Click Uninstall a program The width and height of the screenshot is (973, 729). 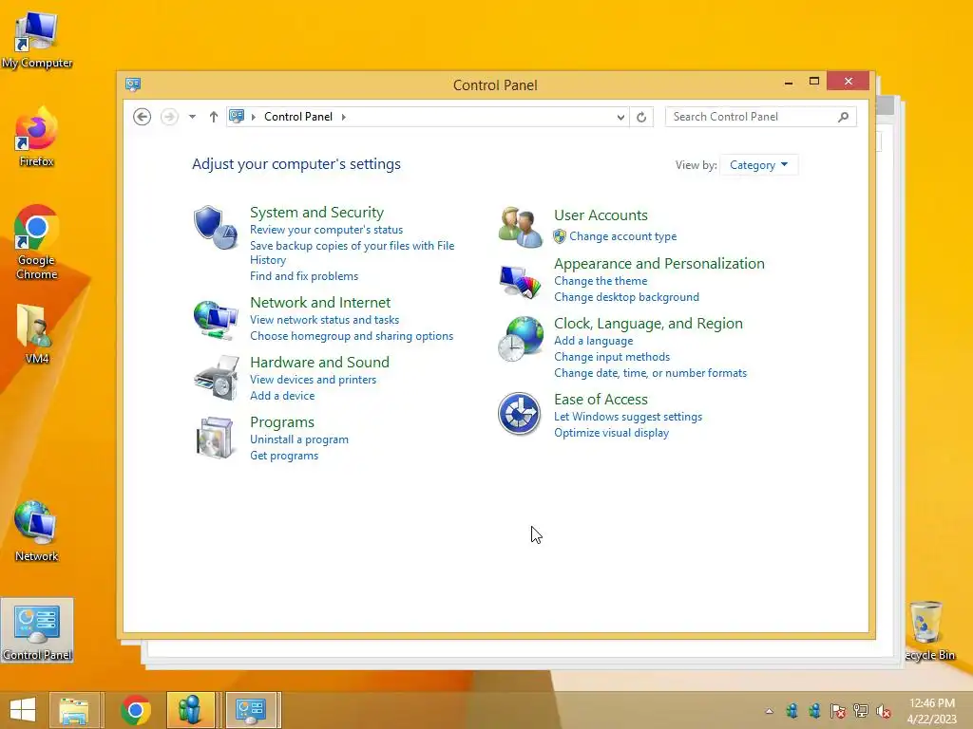click(x=299, y=439)
